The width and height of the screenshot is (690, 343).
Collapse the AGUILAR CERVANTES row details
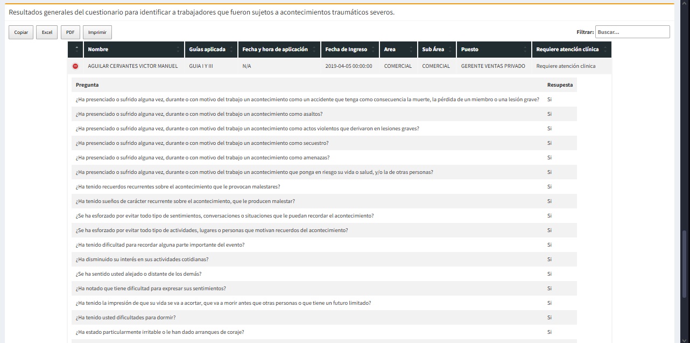pyautogui.click(x=75, y=66)
